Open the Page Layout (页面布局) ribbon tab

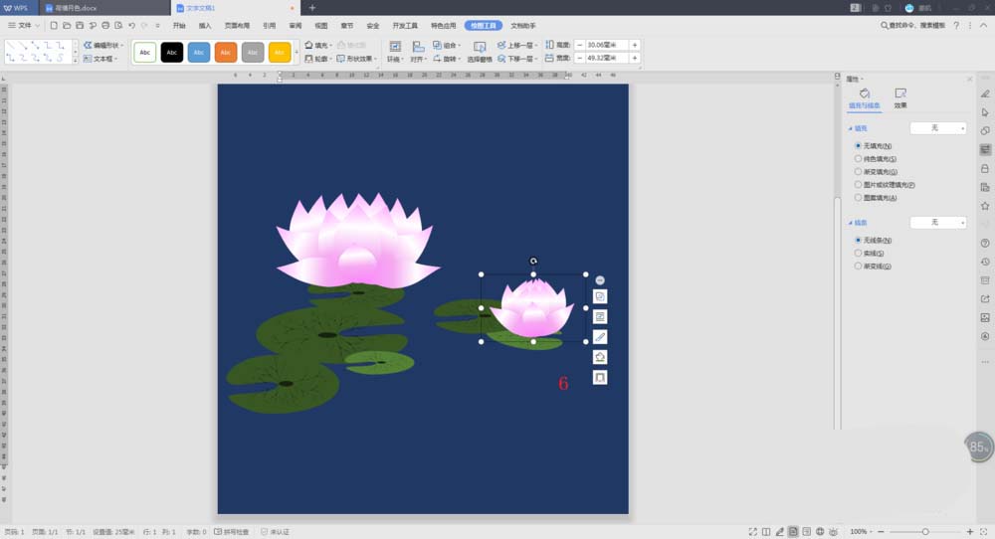[x=237, y=26]
